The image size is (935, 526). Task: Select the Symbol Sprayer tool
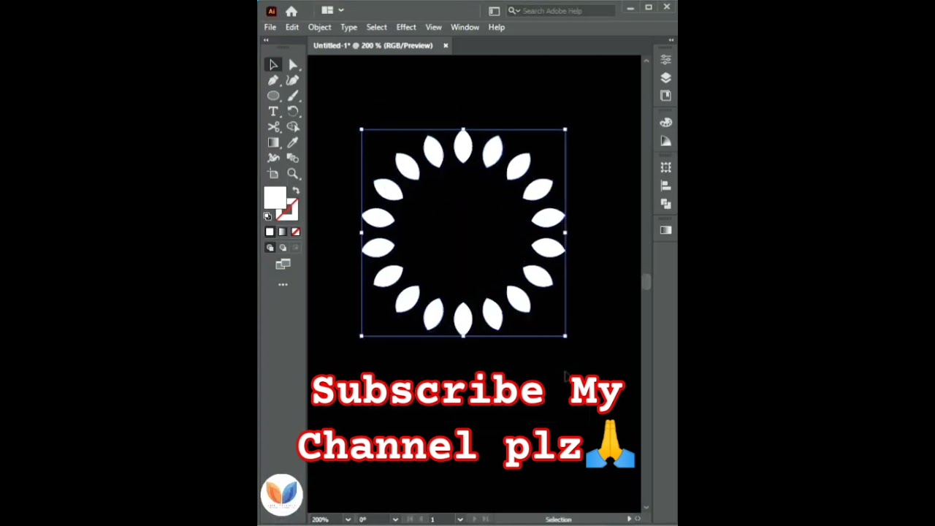(273, 158)
